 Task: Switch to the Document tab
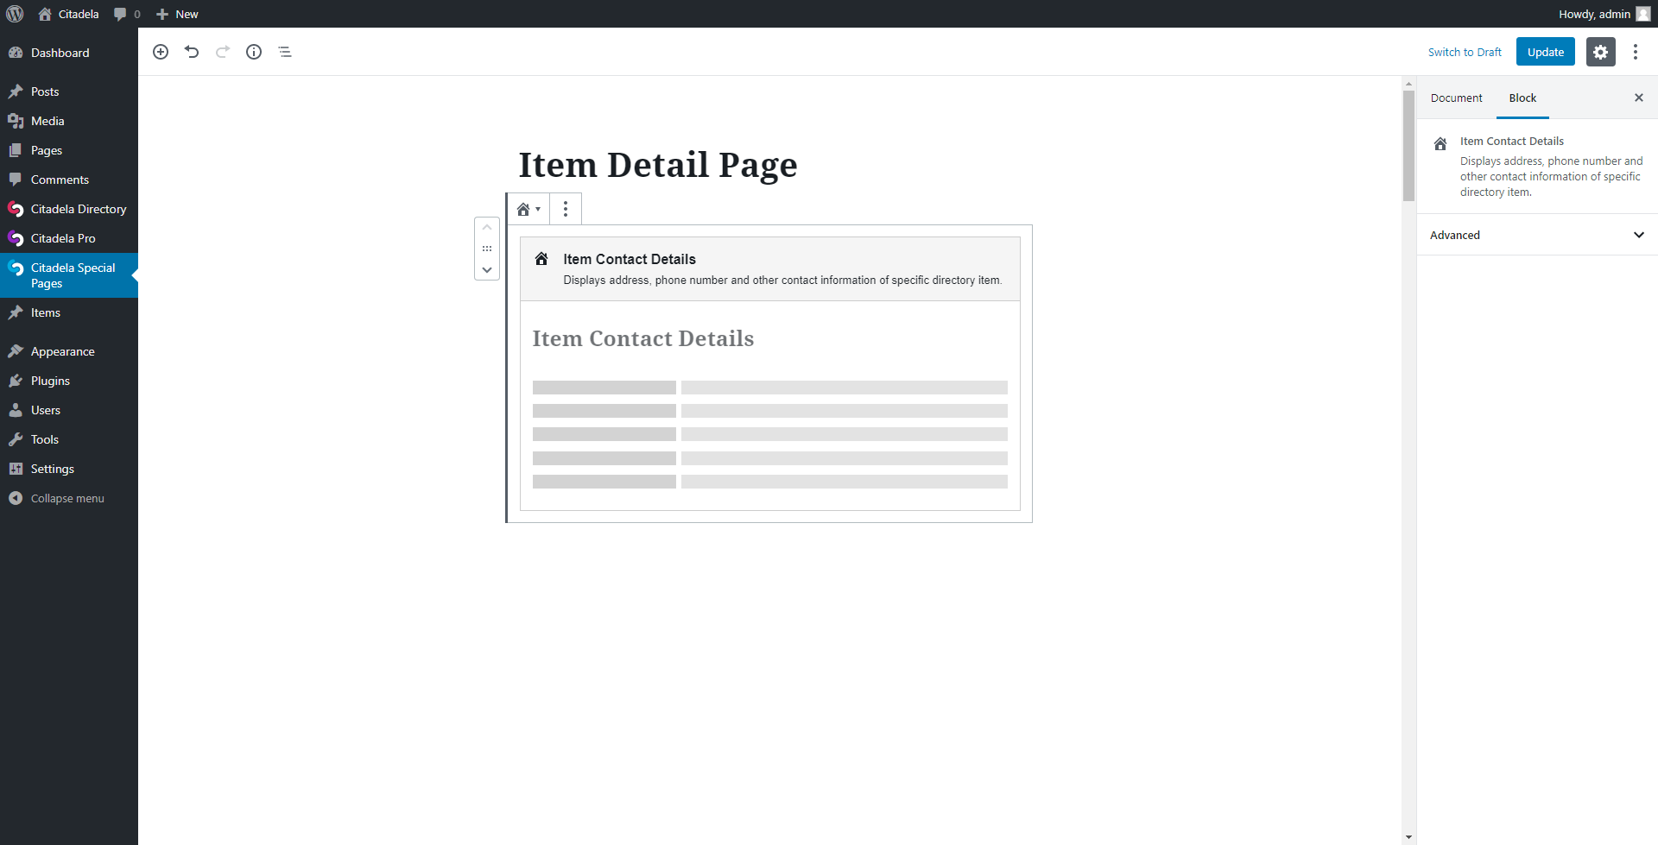(1456, 98)
